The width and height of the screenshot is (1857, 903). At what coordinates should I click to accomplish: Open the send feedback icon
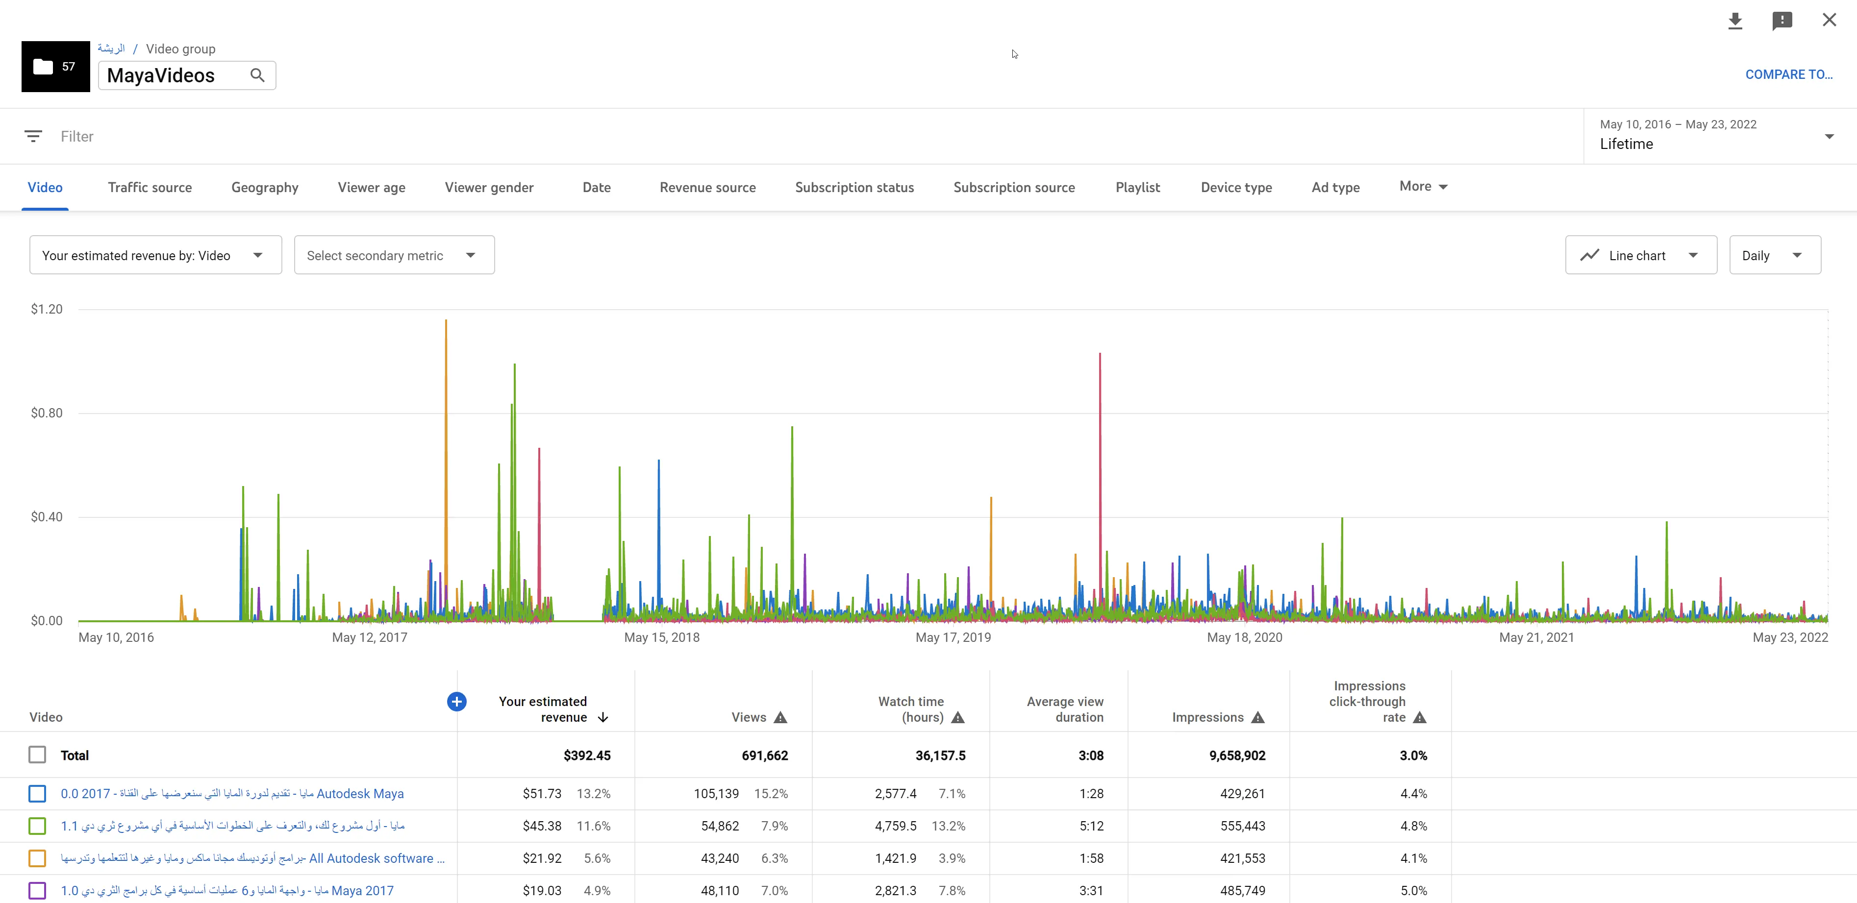1782,21
